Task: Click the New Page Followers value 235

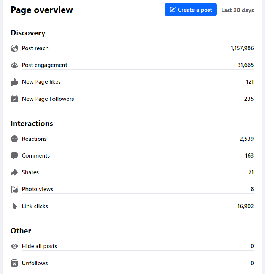Action: tap(249, 99)
